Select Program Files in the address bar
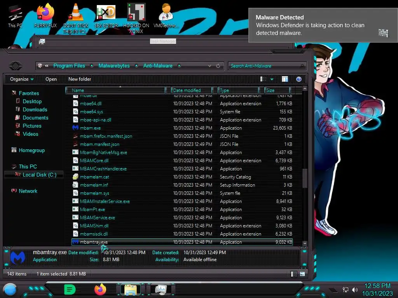The width and height of the screenshot is (398, 298). 69,66
